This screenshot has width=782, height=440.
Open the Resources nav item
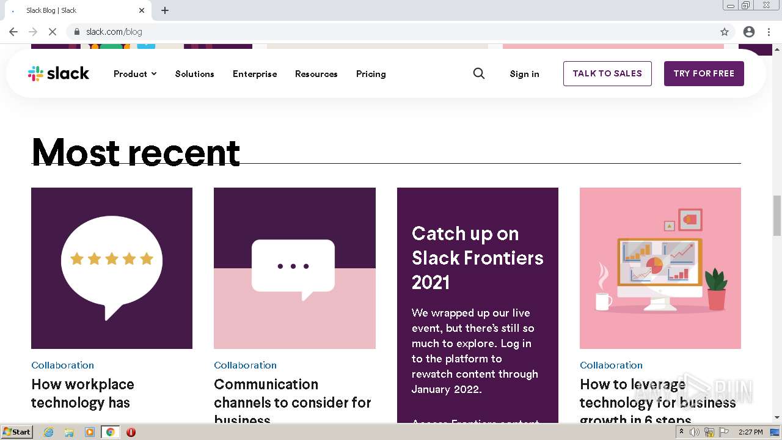pyautogui.click(x=316, y=74)
